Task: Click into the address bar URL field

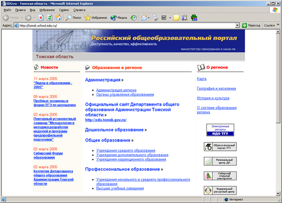Action: [x=125, y=25]
